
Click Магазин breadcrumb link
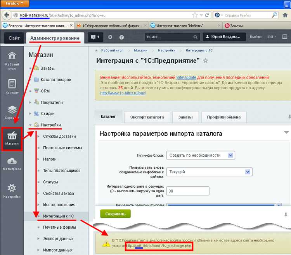tap(140, 50)
